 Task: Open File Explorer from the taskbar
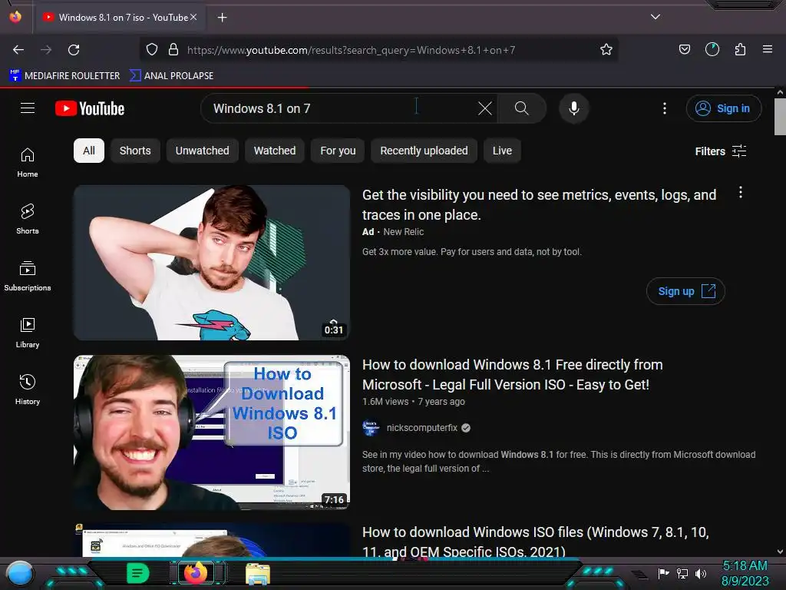click(258, 574)
